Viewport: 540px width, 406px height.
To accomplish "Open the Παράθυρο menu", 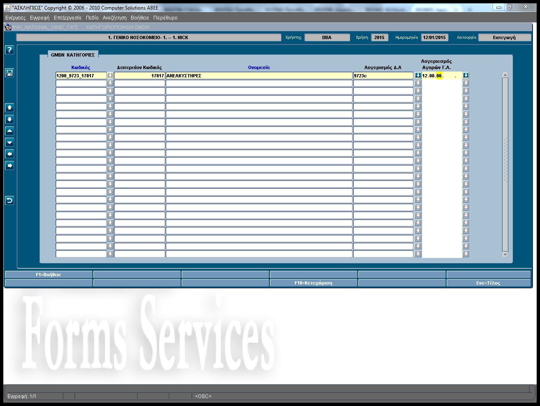I will [x=165, y=18].
